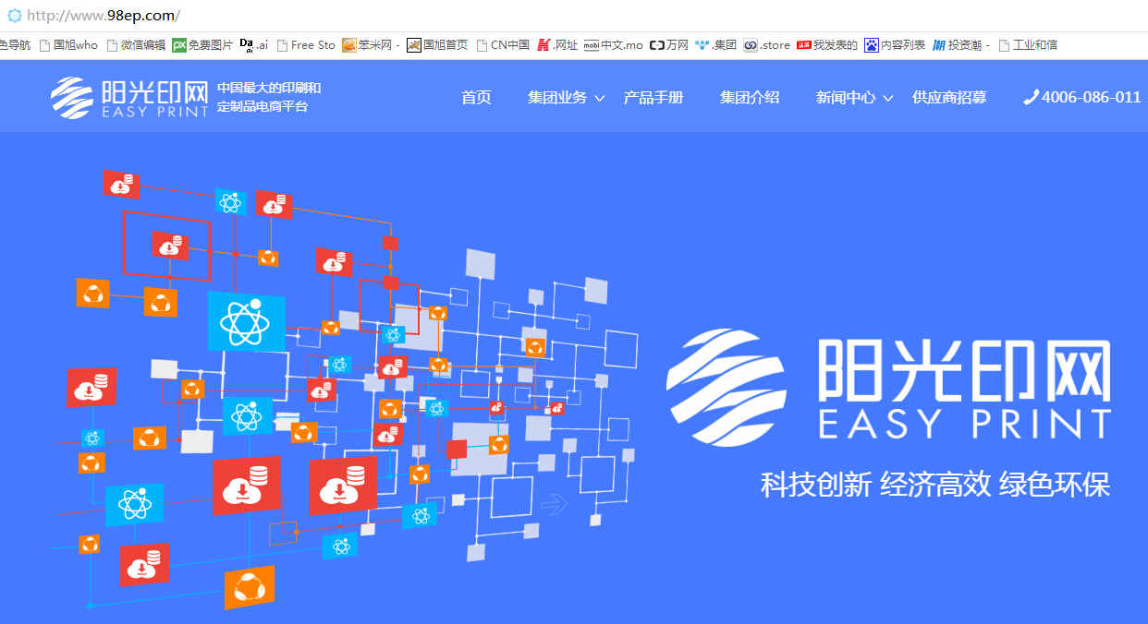1148x624 pixels.
Task: Open the 微信编辑 bookmark
Action: tap(136, 45)
